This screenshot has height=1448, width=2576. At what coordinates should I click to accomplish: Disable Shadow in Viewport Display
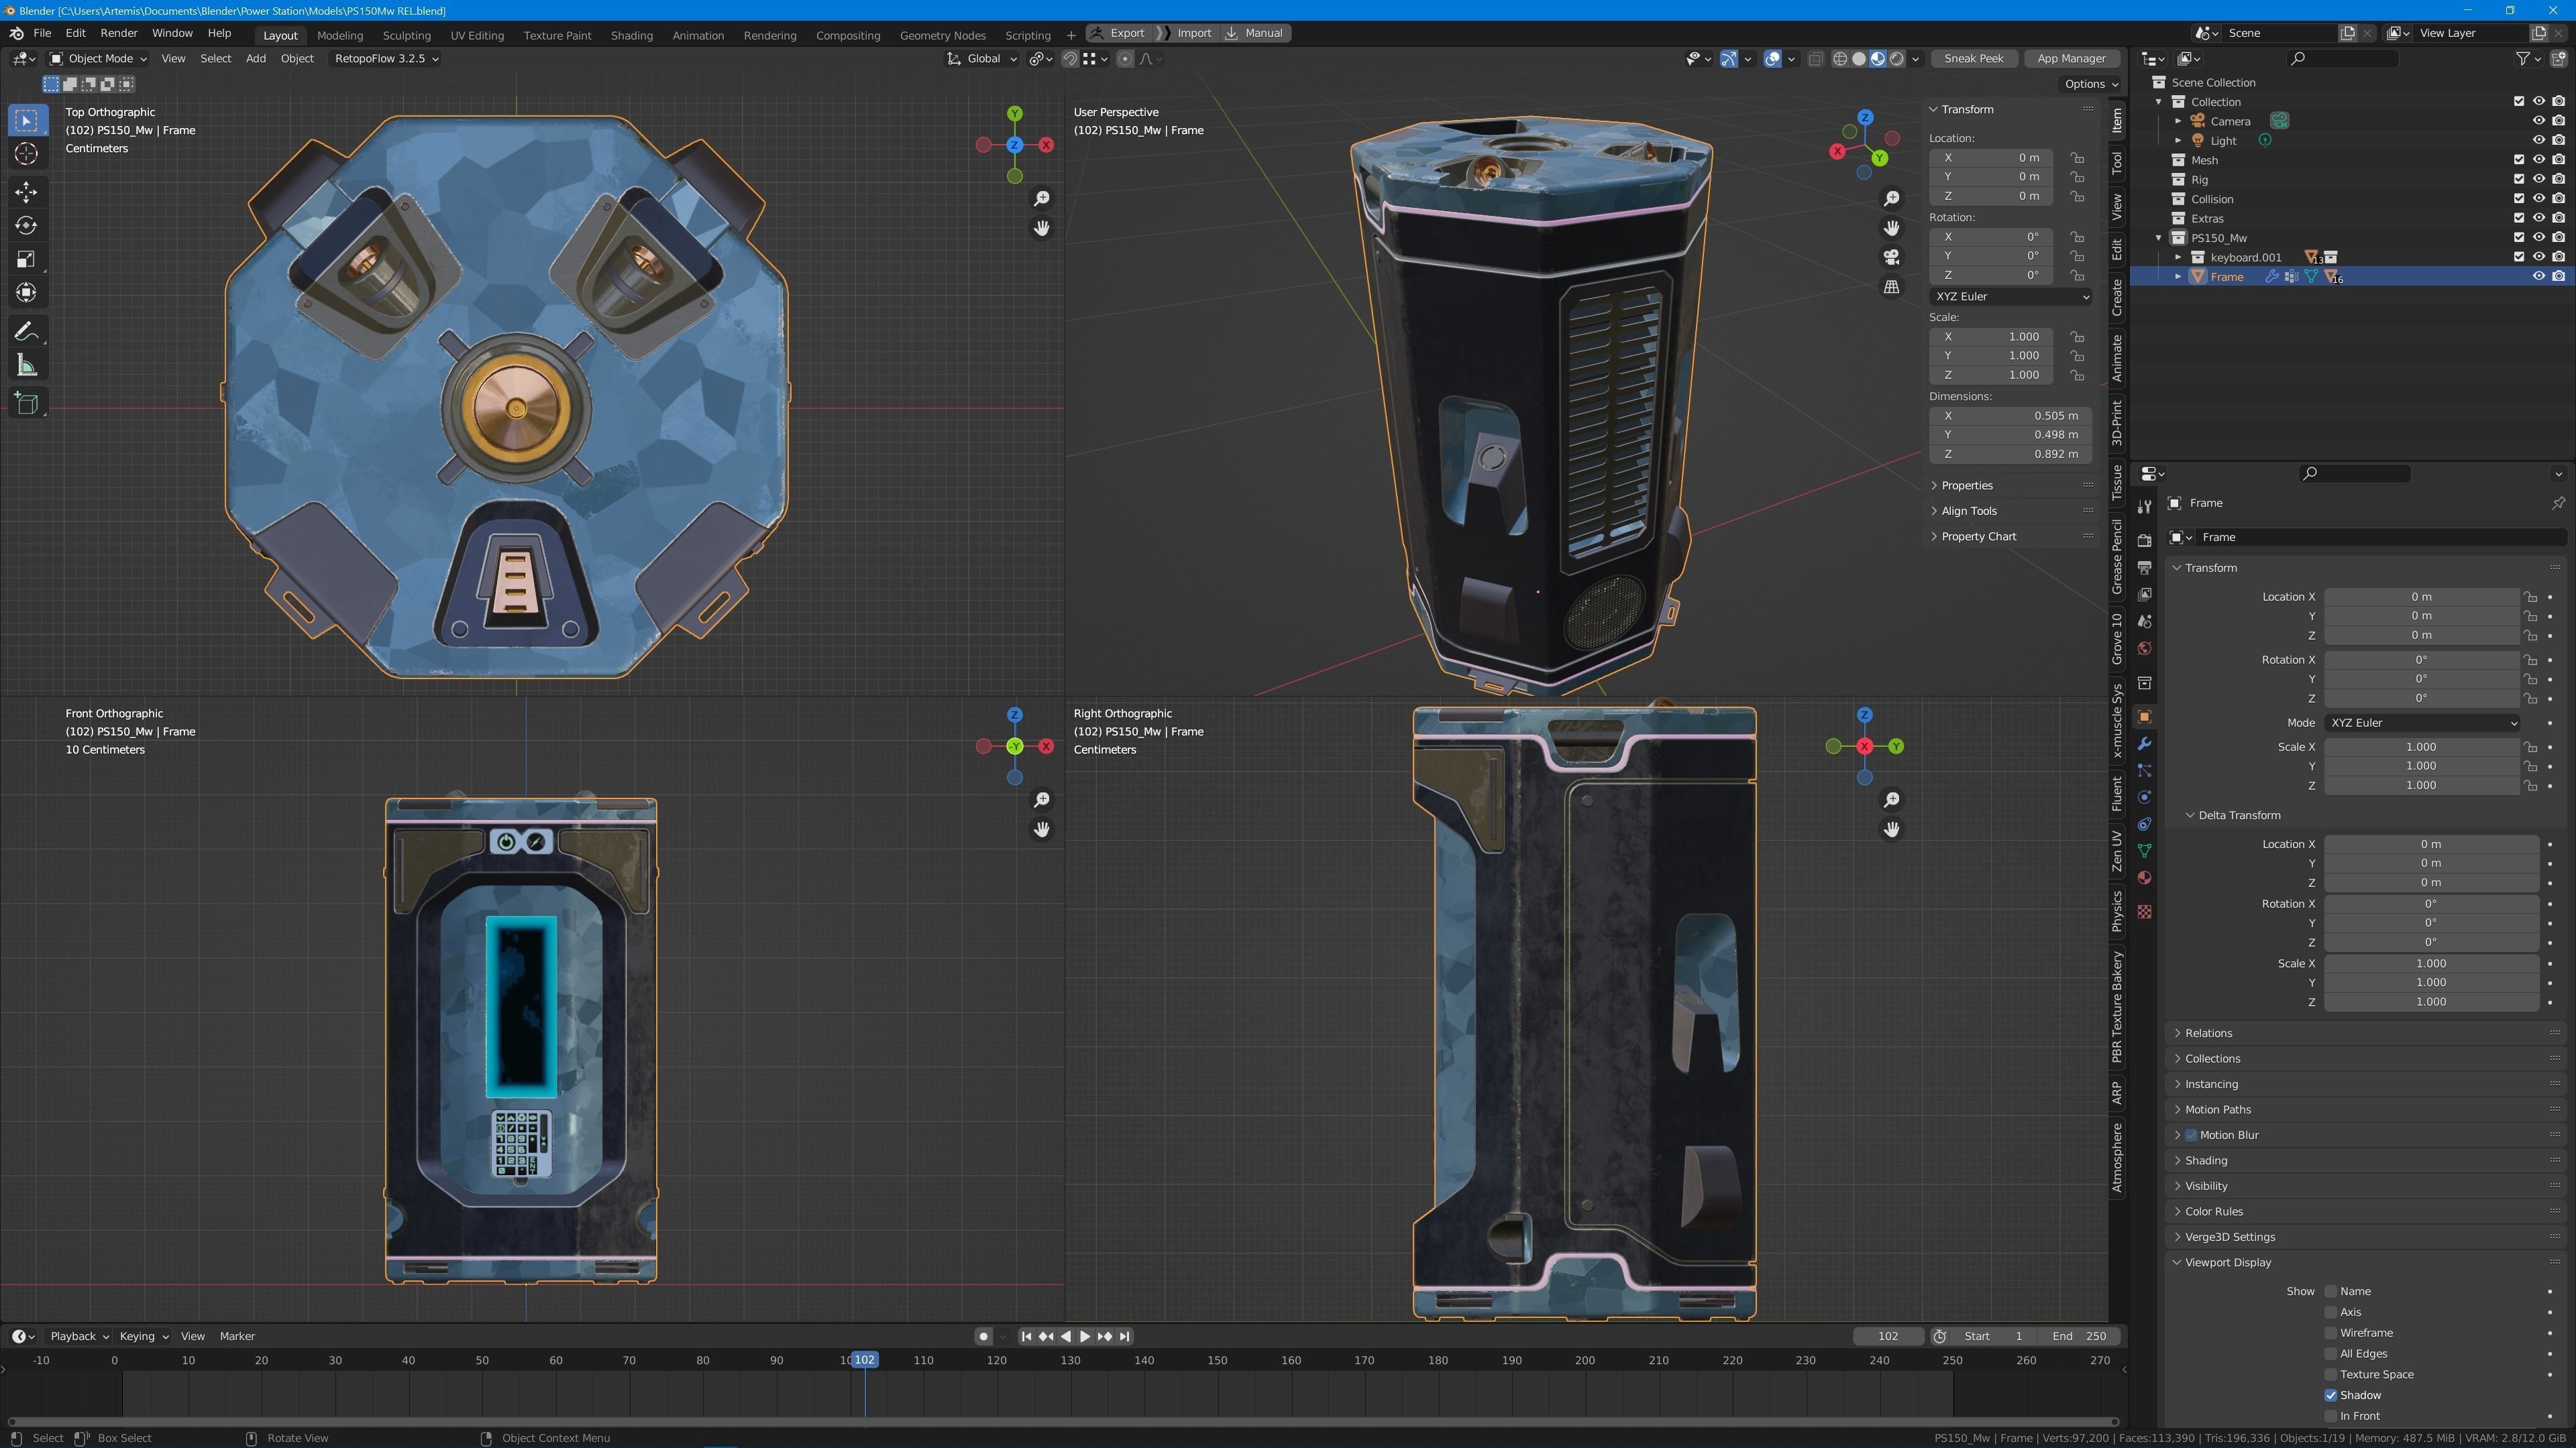coord(2331,1395)
